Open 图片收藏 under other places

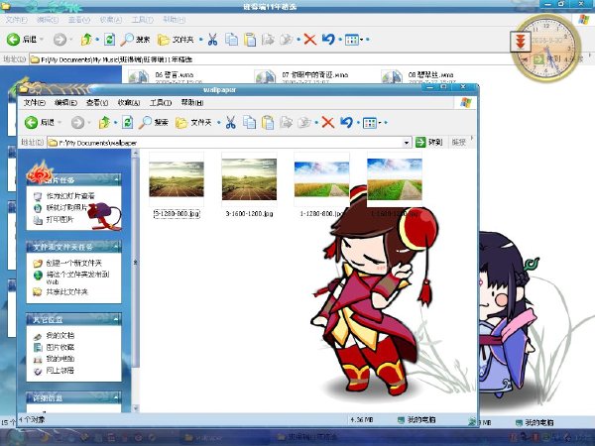click(x=59, y=347)
